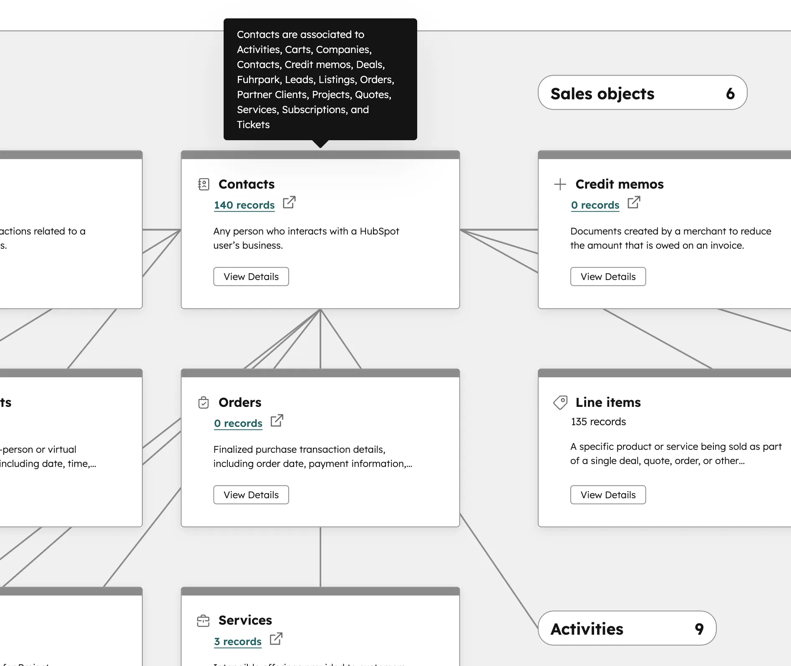This screenshot has width=791, height=666.
Task: Open the 0 records link under Credit memos
Action: 595,205
